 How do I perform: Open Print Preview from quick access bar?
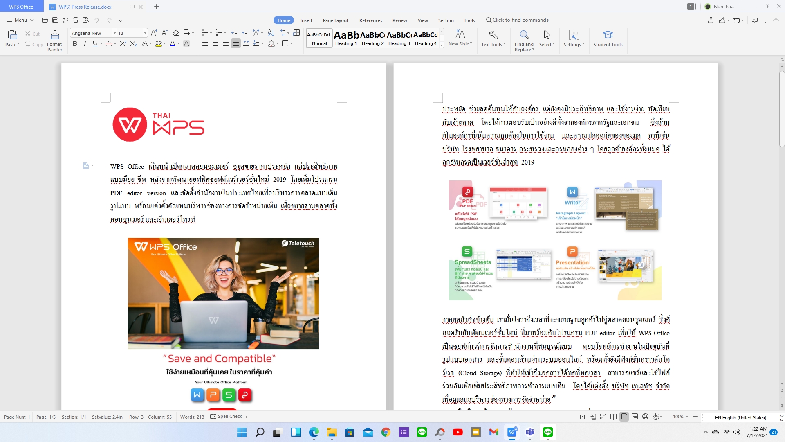[x=86, y=20]
